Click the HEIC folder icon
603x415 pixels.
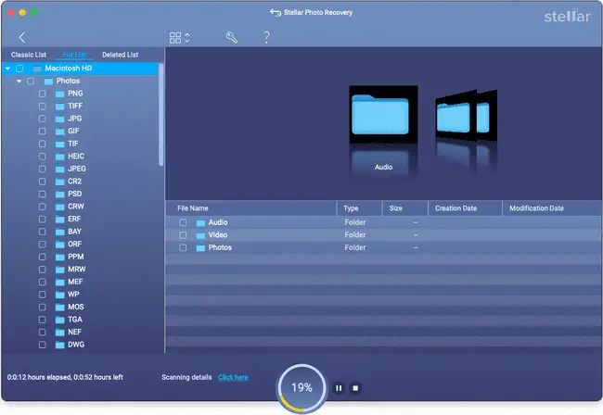pyautogui.click(x=59, y=157)
